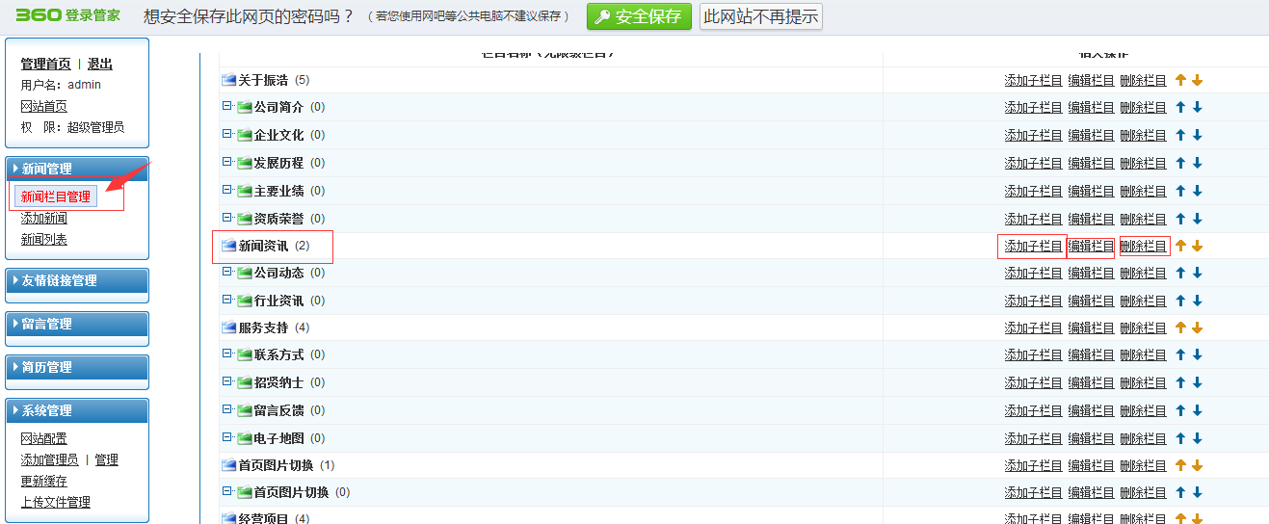The image size is (1269, 524).
Task: Open 新闻栏目管理 in the sidebar menu
Action: coord(56,196)
